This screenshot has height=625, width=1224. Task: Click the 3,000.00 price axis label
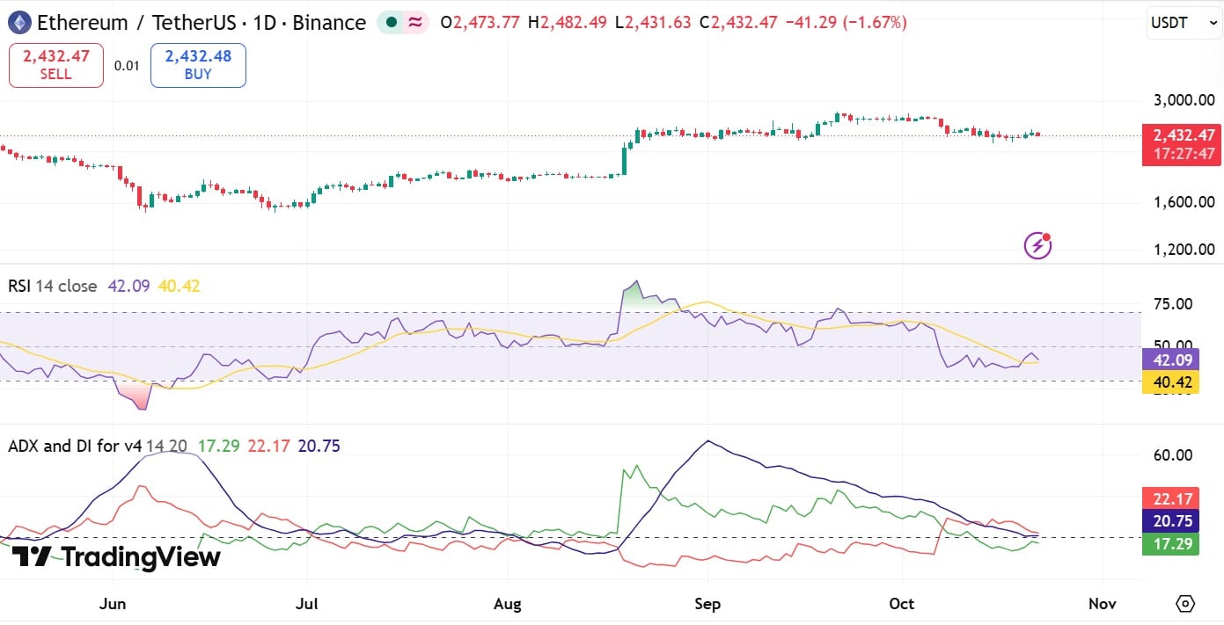(x=1184, y=100)
